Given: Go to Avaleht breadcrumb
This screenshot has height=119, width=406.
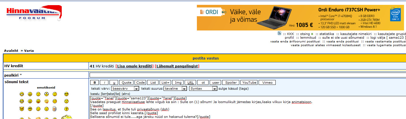Looking at the screenshot, I should click(11, 51).
